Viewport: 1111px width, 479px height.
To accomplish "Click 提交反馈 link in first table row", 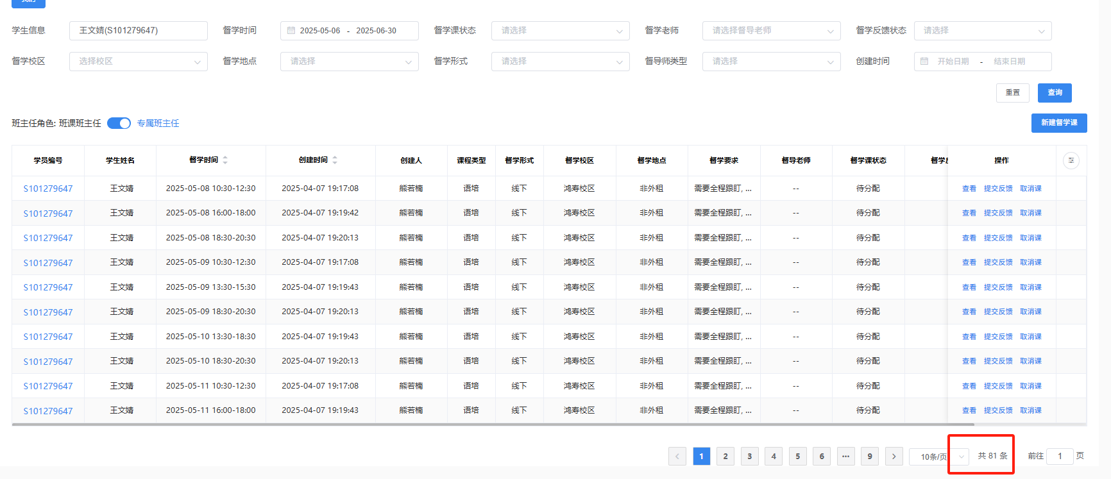I will (x=997, y=189).
